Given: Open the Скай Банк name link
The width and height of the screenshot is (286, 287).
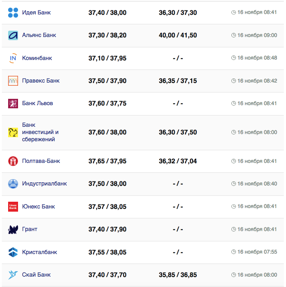Looking at the screenshot, I should 36,275.
